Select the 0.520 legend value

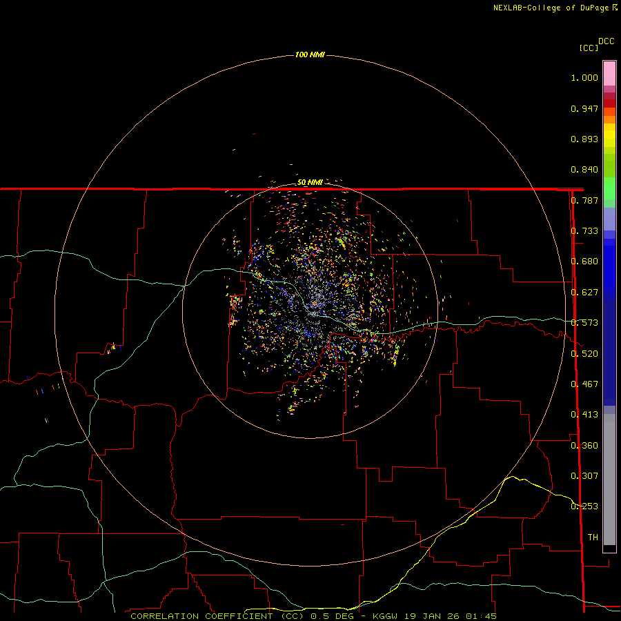[584, 354]
